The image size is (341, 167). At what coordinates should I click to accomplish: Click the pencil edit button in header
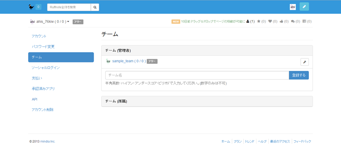304,7
